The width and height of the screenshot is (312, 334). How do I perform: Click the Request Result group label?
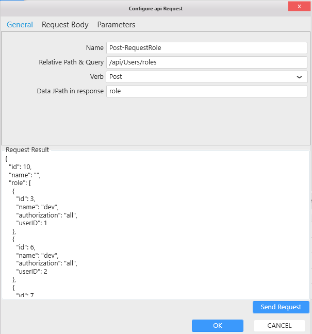click(x=27, y=150)
